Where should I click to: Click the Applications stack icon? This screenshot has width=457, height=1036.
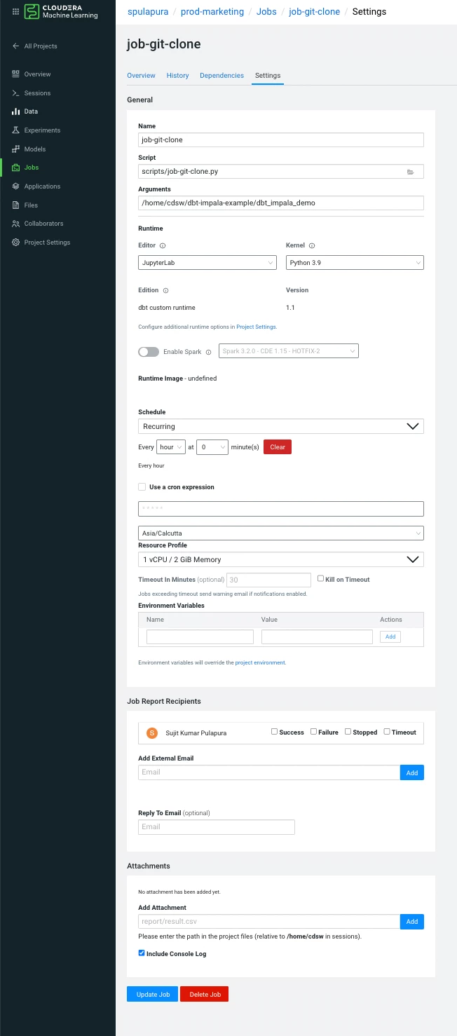[x=15, y=186]
